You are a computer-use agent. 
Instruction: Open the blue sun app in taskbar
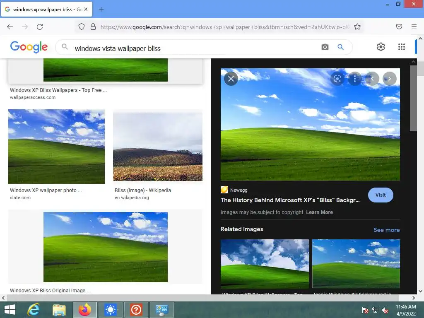(110, 310)
